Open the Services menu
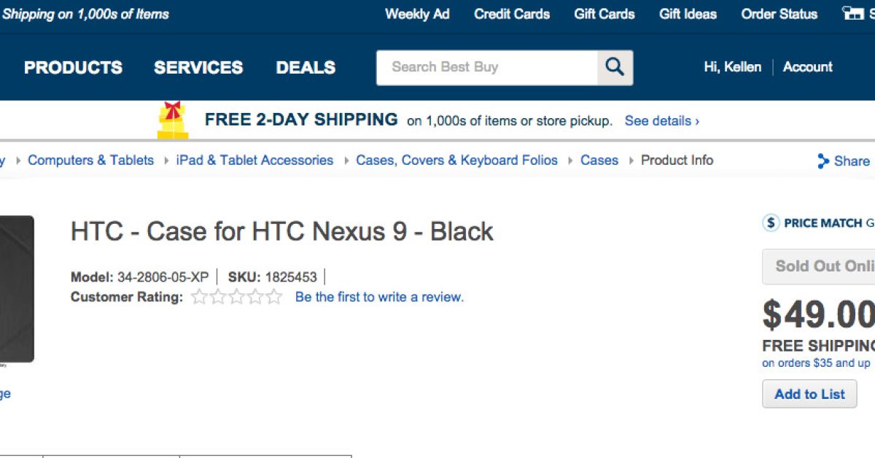Image resolution: width=875 pixels, height=458 pixels. click(198, 67)
